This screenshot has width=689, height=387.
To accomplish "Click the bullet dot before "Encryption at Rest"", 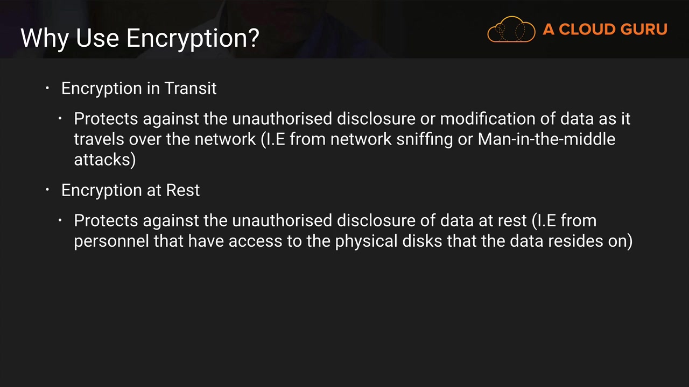I will tap(47, 190).
